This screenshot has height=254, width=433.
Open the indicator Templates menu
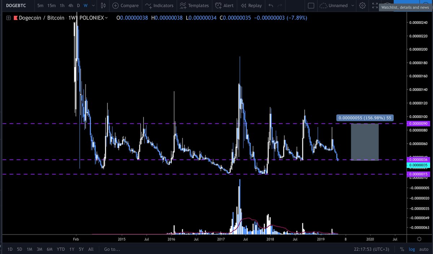[194, 5]
